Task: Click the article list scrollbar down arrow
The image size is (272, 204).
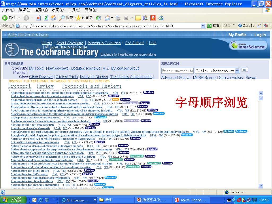Action: (261, 186)
